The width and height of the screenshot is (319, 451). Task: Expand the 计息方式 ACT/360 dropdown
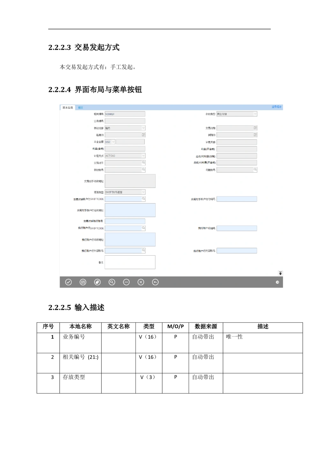pyautogui.click(x=143, y=156)
